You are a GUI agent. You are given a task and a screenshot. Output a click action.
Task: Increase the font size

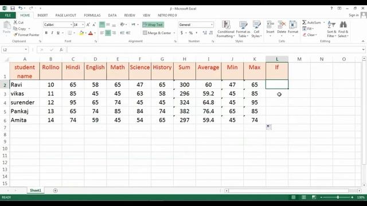(88, 25)
